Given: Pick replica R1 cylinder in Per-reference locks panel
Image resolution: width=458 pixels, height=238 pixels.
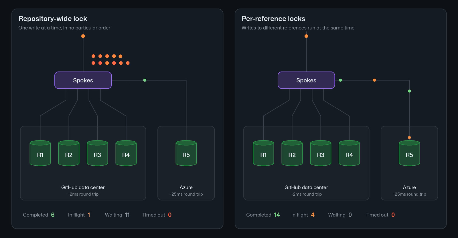Looking at the screenshot, I should tap(263, 153).
